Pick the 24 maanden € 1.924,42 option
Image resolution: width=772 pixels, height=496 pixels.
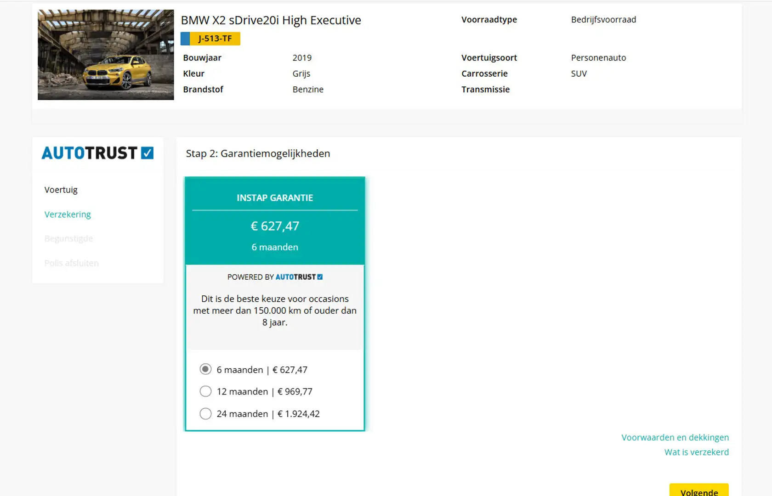pyautogui.click(x=205, y=413)
